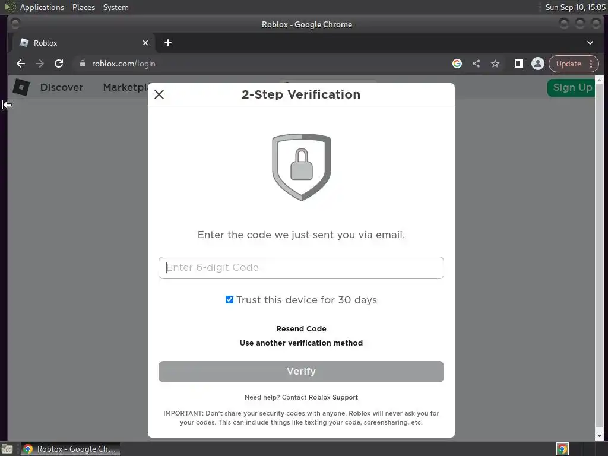Choose Use another verification method
The image size is (608, 456).
click(x=301, y=343)
